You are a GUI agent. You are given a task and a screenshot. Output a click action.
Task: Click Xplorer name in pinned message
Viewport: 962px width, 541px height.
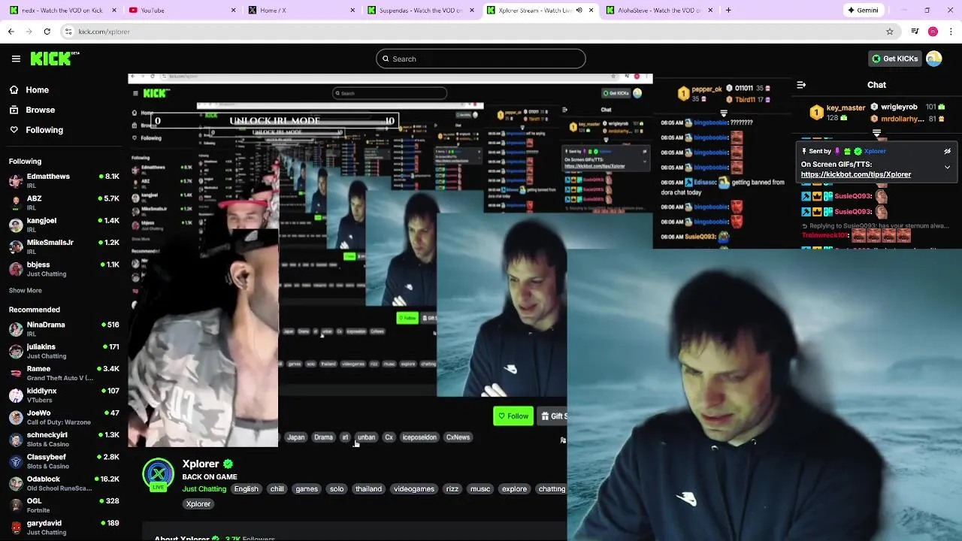coord(875,151)
